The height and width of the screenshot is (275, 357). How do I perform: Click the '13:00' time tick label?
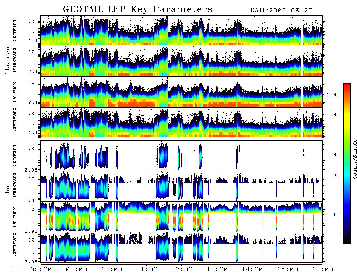point(217,269)
